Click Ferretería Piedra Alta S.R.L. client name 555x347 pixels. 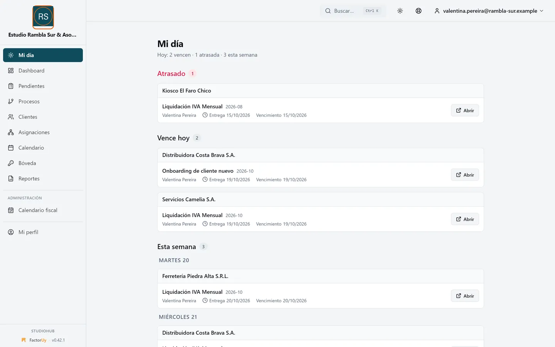click(195, 276)
